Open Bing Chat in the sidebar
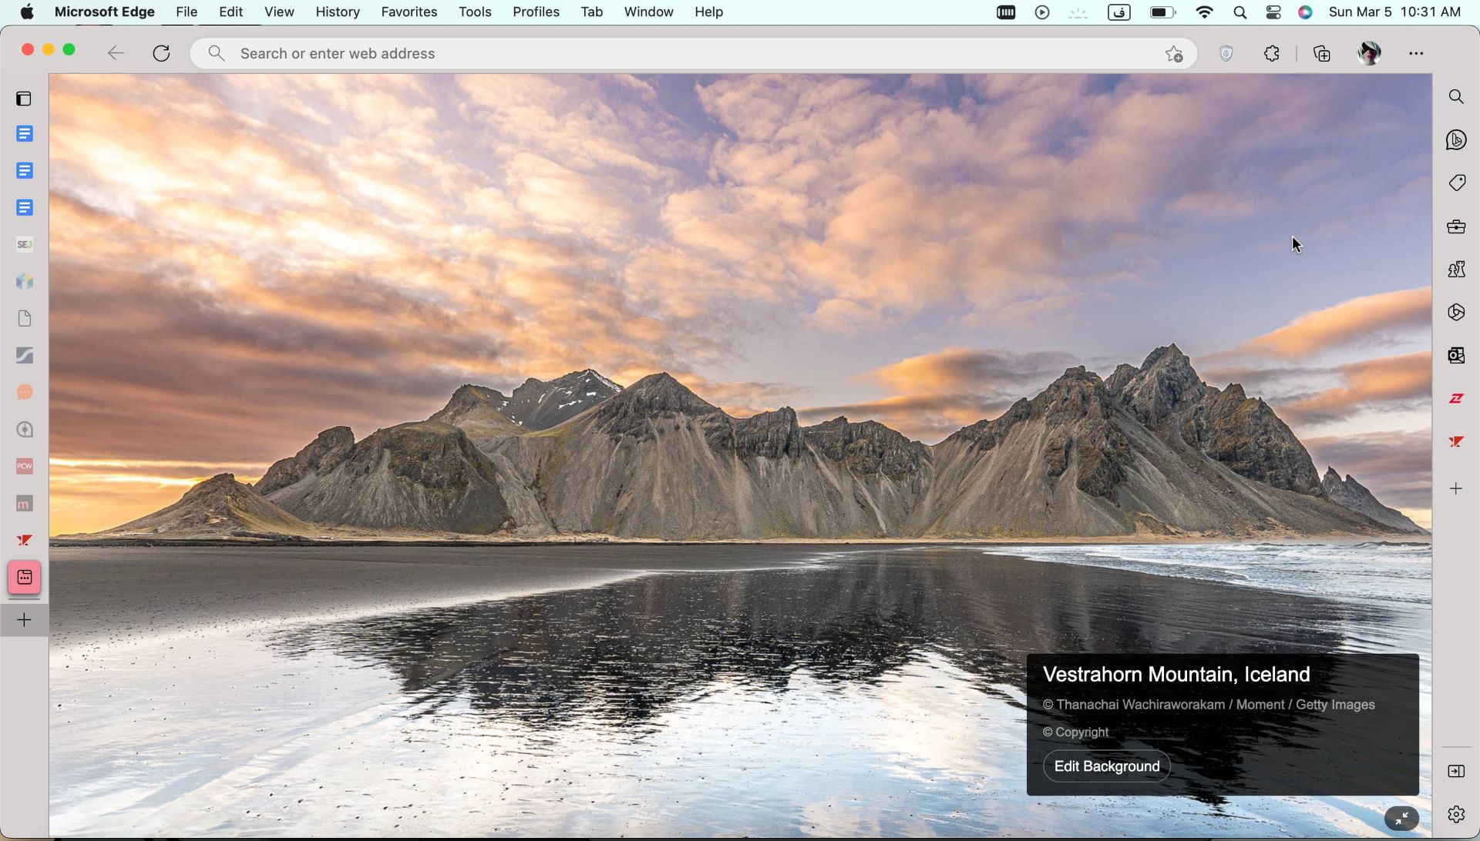Viewport: 1480px width, 841px height. (x=1455, y=140)
